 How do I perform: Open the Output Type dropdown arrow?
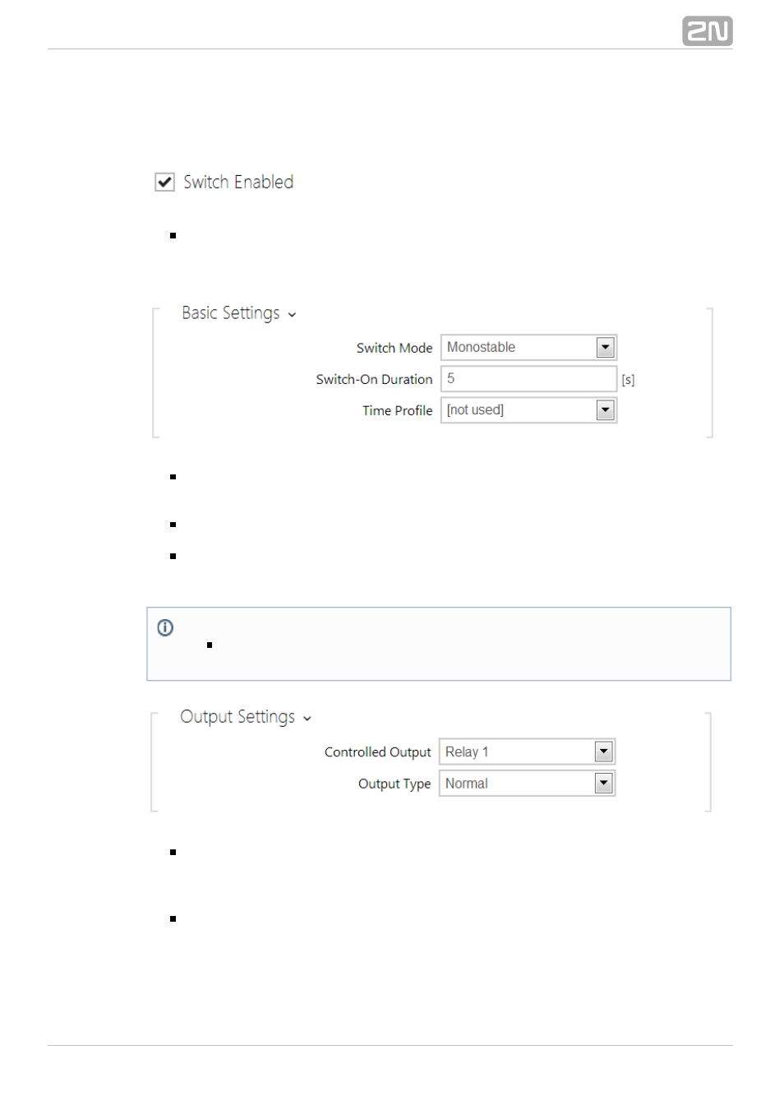coord(604,784)
